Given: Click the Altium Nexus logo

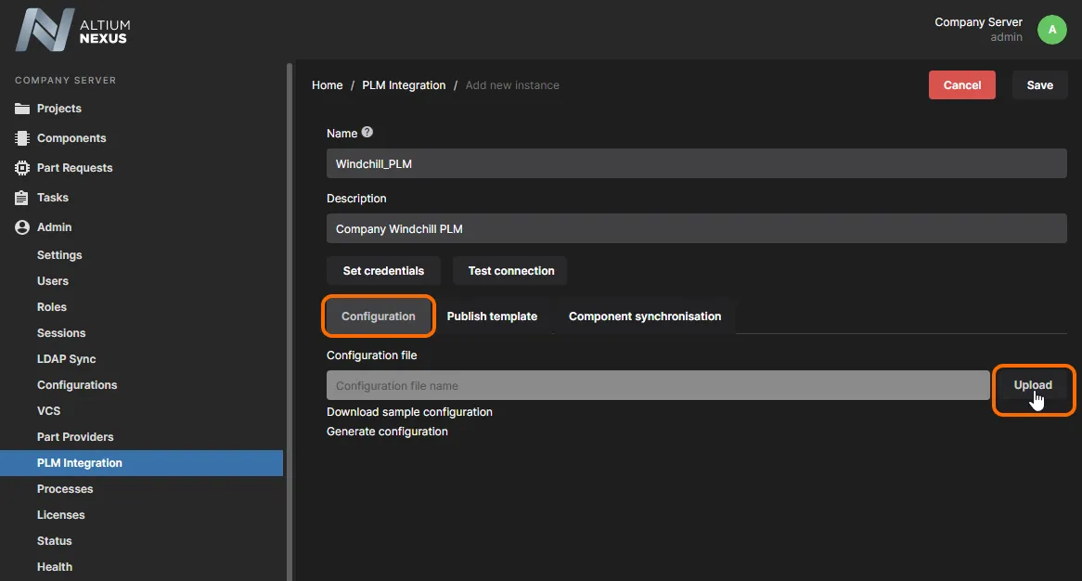Looking at the screenshot, I should click(72, 30).
